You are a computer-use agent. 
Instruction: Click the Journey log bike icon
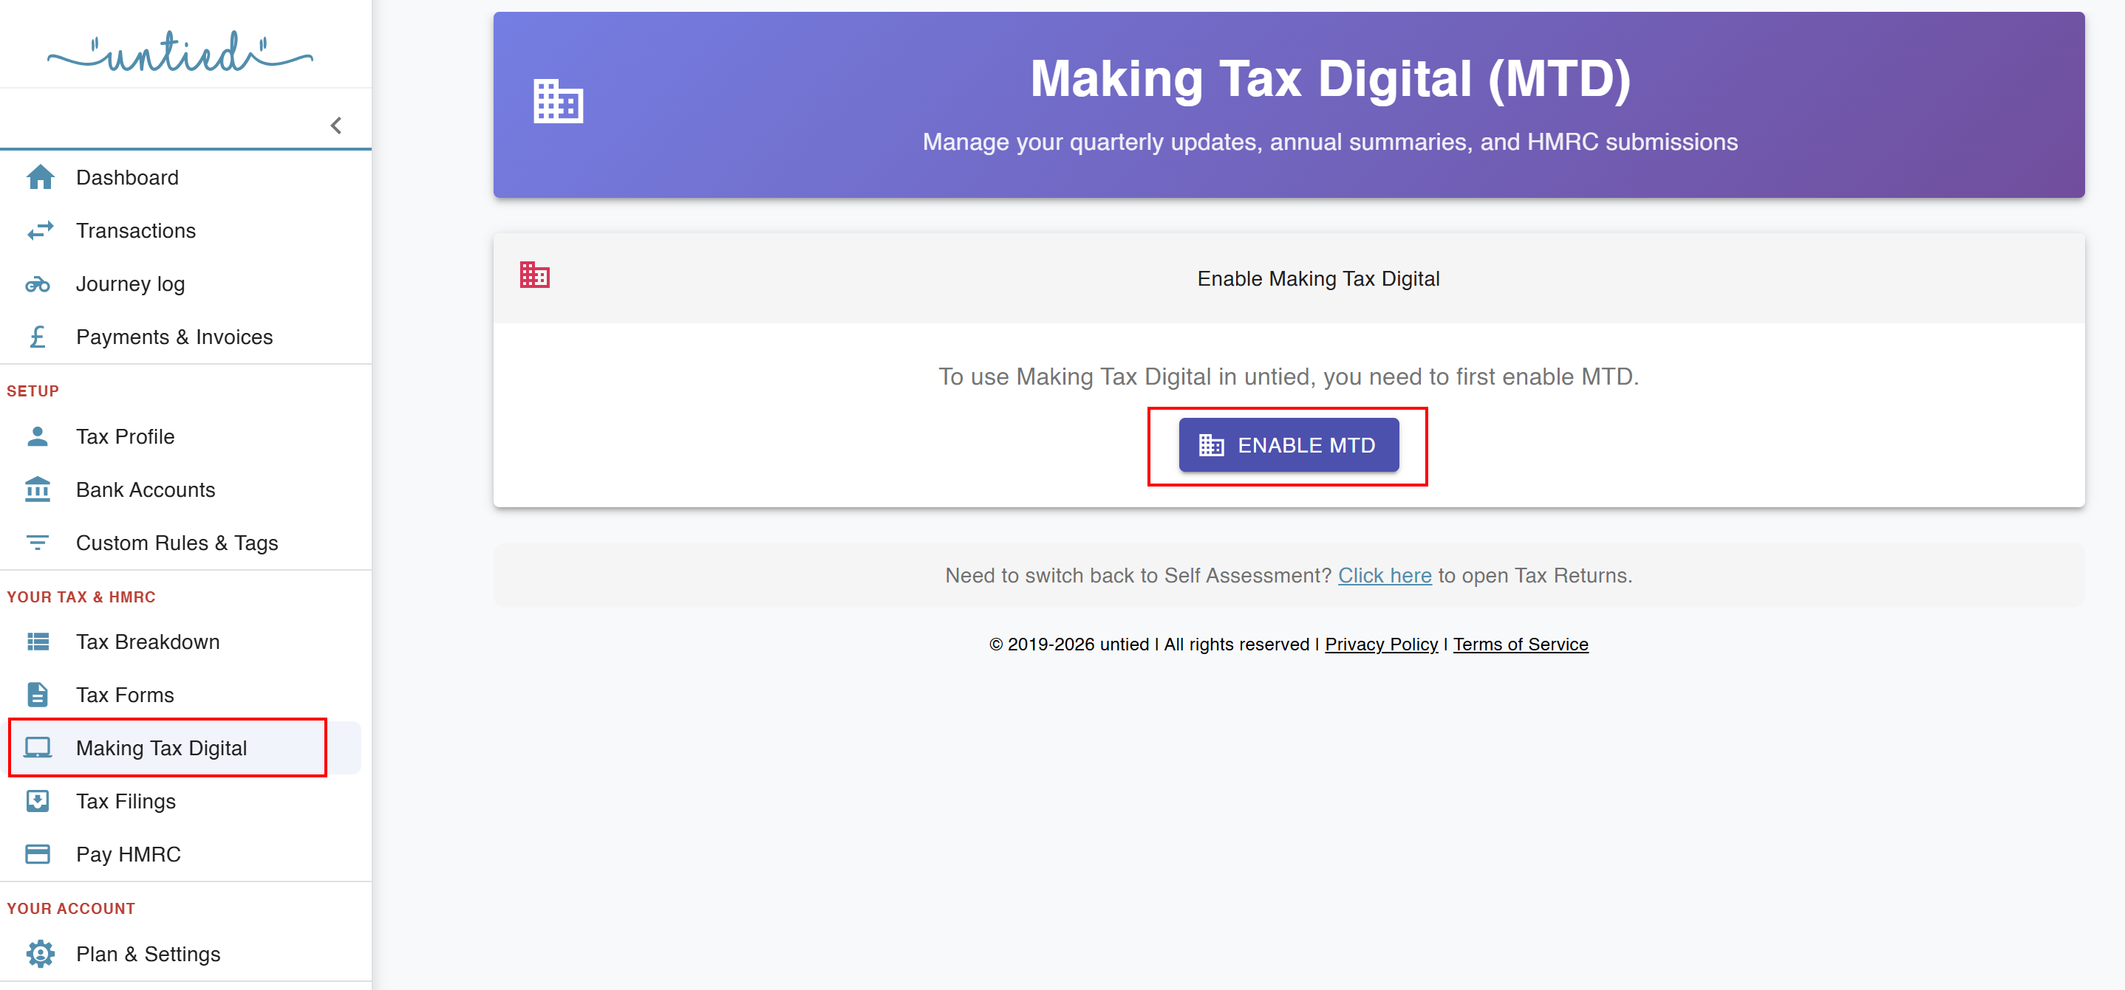point(38,284)
